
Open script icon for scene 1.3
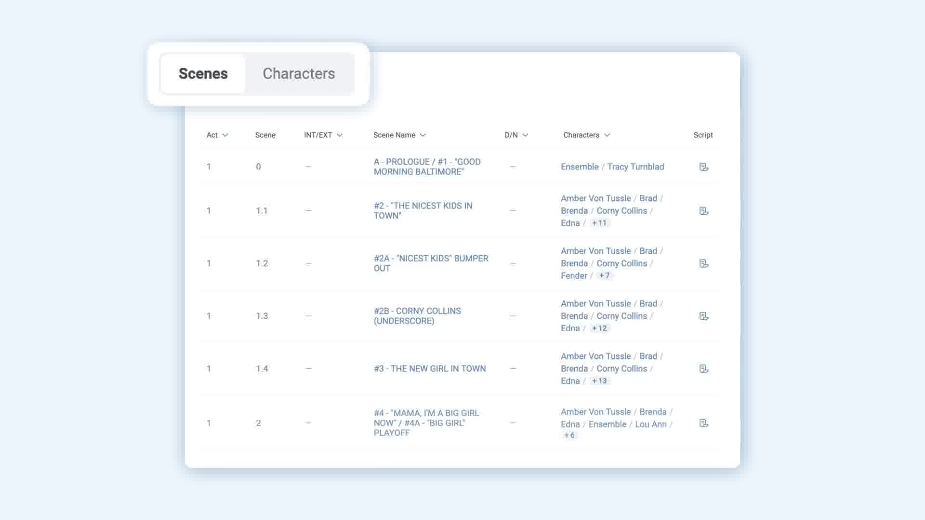[703, 316]
